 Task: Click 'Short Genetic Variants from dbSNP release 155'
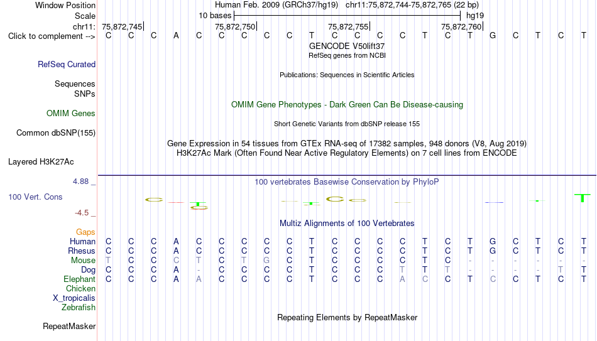click(x=347, y=124)
